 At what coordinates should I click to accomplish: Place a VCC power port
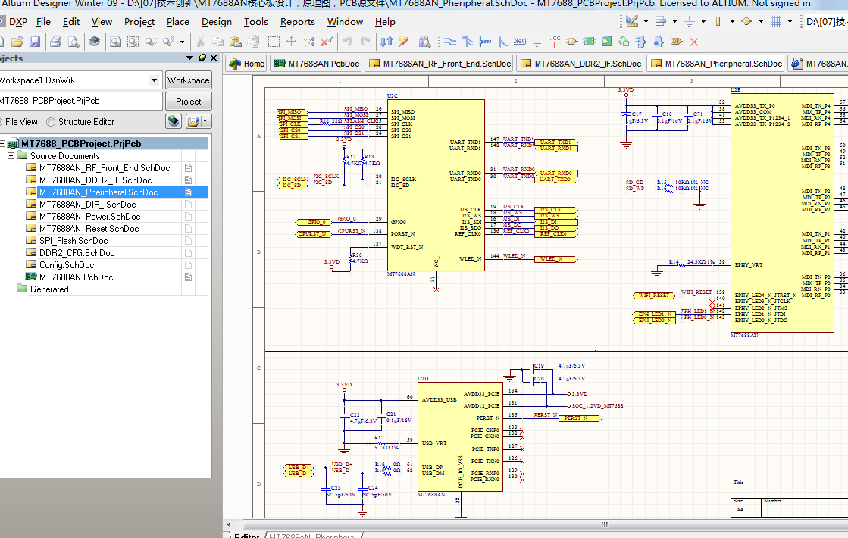click(x=554, y=42)
